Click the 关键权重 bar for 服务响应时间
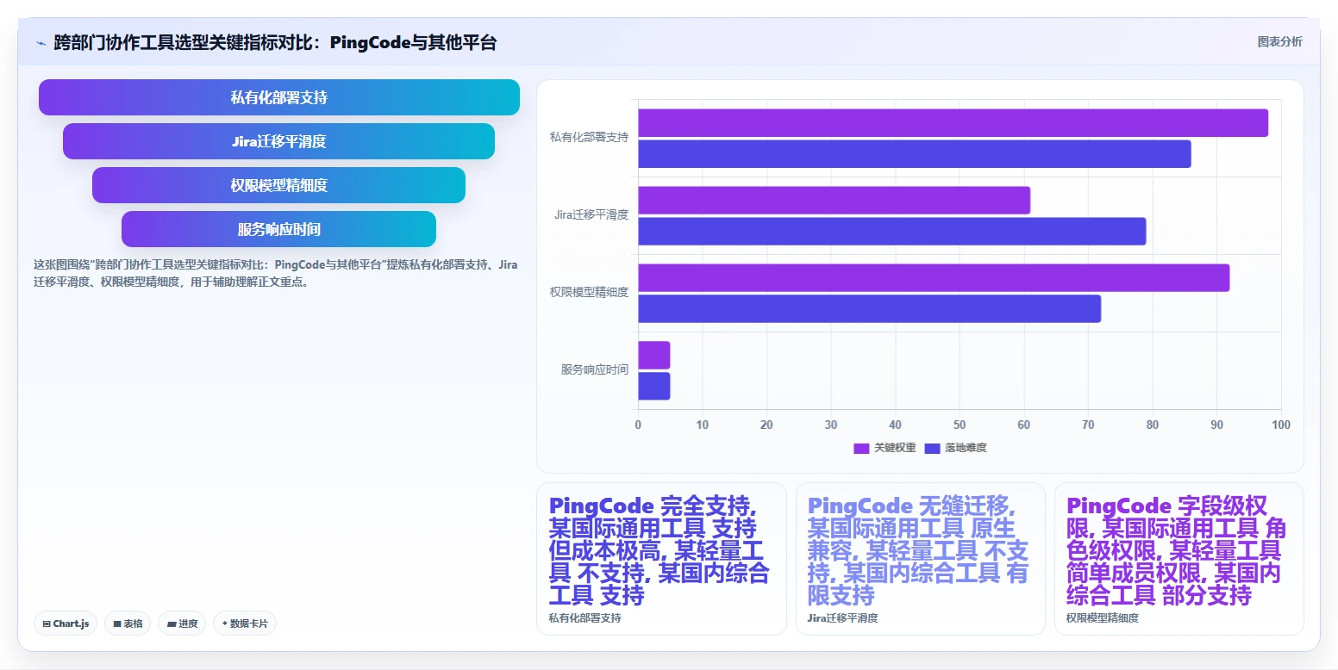Screen dimensions: 1338x670 click(x=653, y=356)
